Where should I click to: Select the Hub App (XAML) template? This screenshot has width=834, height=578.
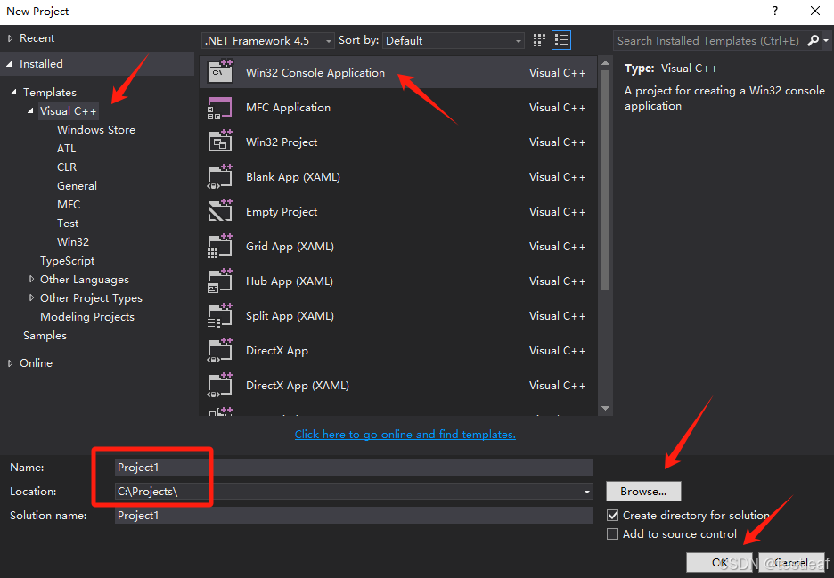(x=222, y=281)
